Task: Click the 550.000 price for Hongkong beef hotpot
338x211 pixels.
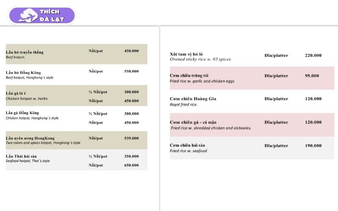Action: tap(131, 71)
